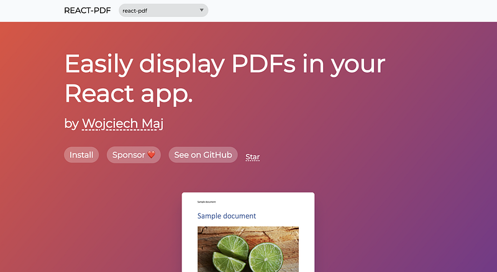497x272 pixels.
Task: Open Wojciech Maj author link
Action: click(x=122, y=124)
